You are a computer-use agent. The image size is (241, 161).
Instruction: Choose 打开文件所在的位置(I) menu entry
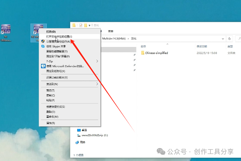[x=70, y=36]
